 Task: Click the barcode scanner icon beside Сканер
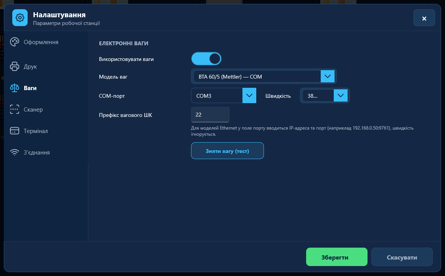(15, 110)
